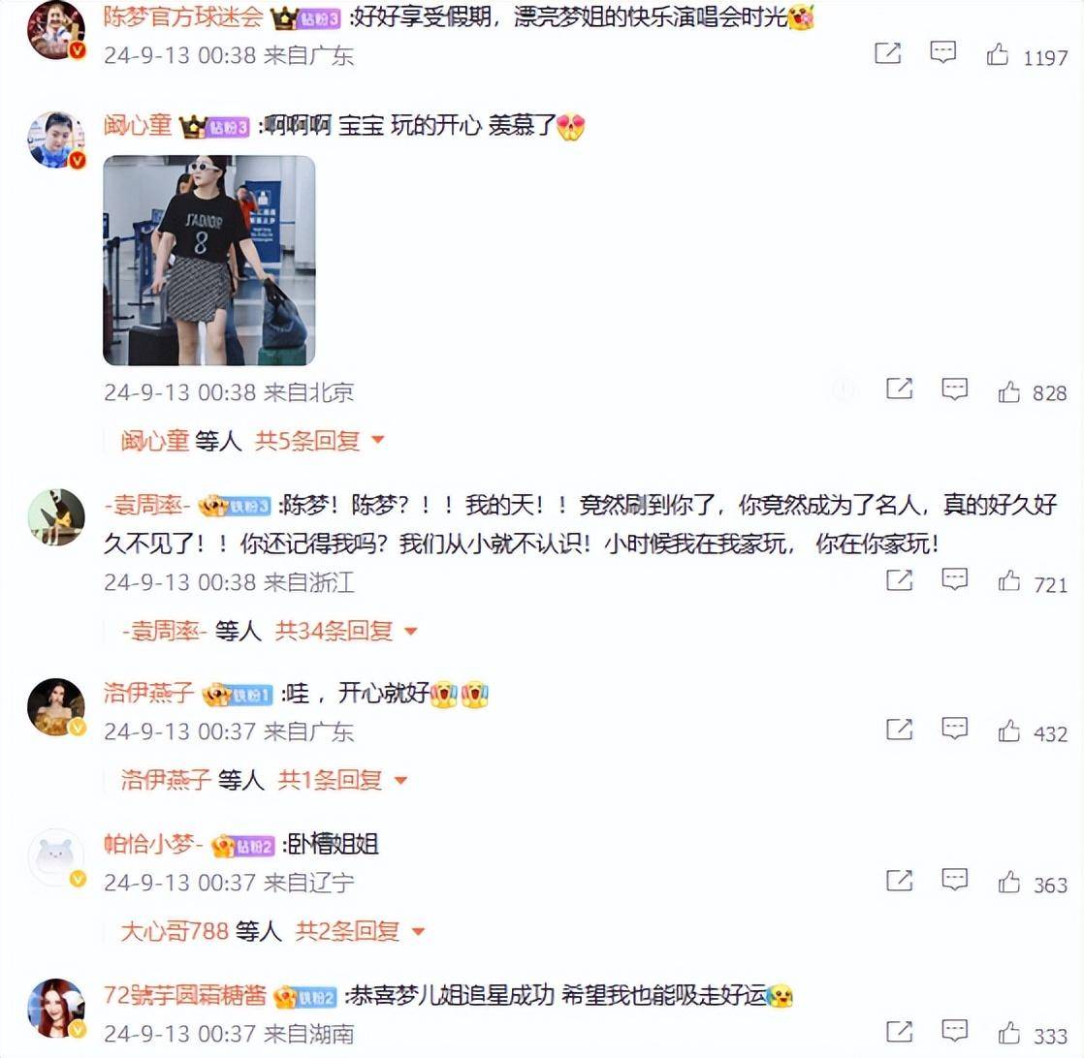
Task: Open 洛伊燕子's avatar picture
Action: pyautogui.click(x=56, y=706)
